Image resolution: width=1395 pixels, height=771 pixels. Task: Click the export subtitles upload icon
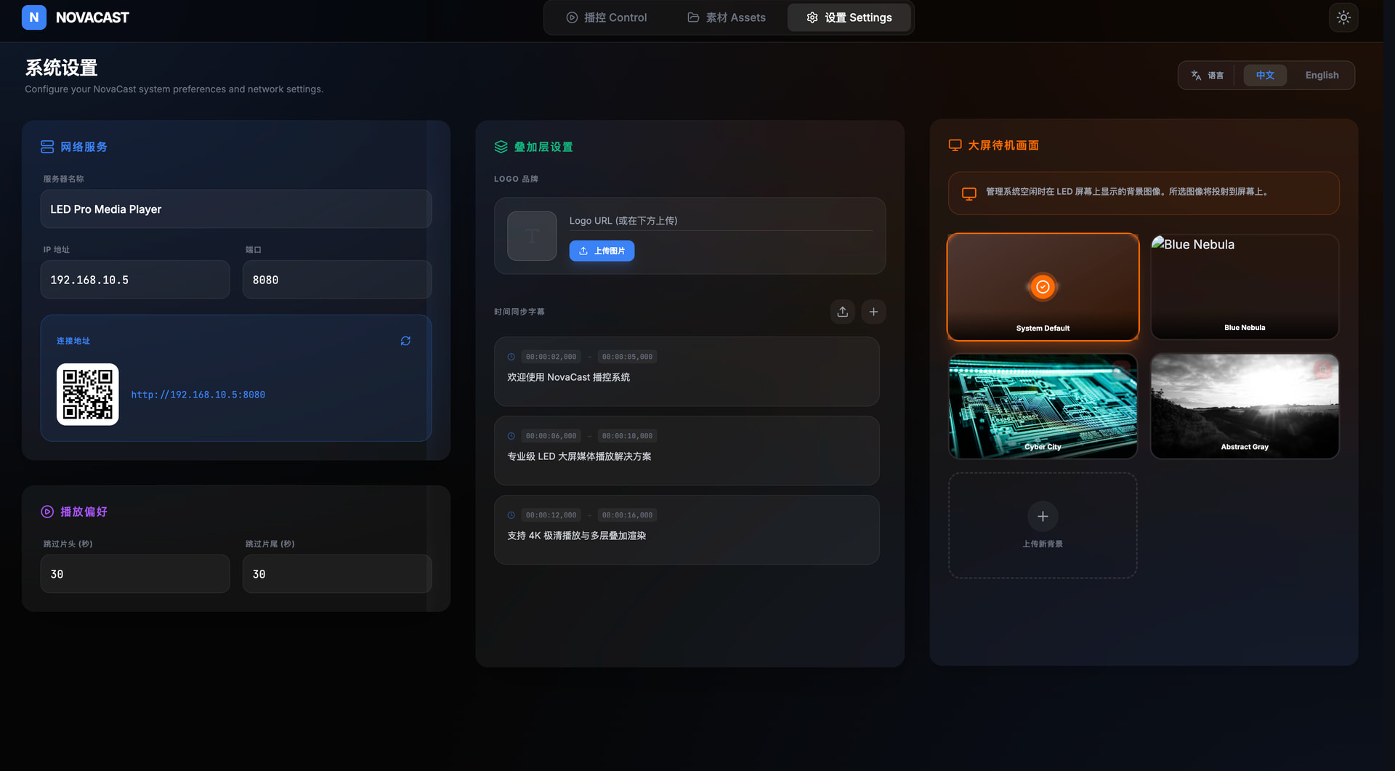pyautogui.click(x=842, y=312)
